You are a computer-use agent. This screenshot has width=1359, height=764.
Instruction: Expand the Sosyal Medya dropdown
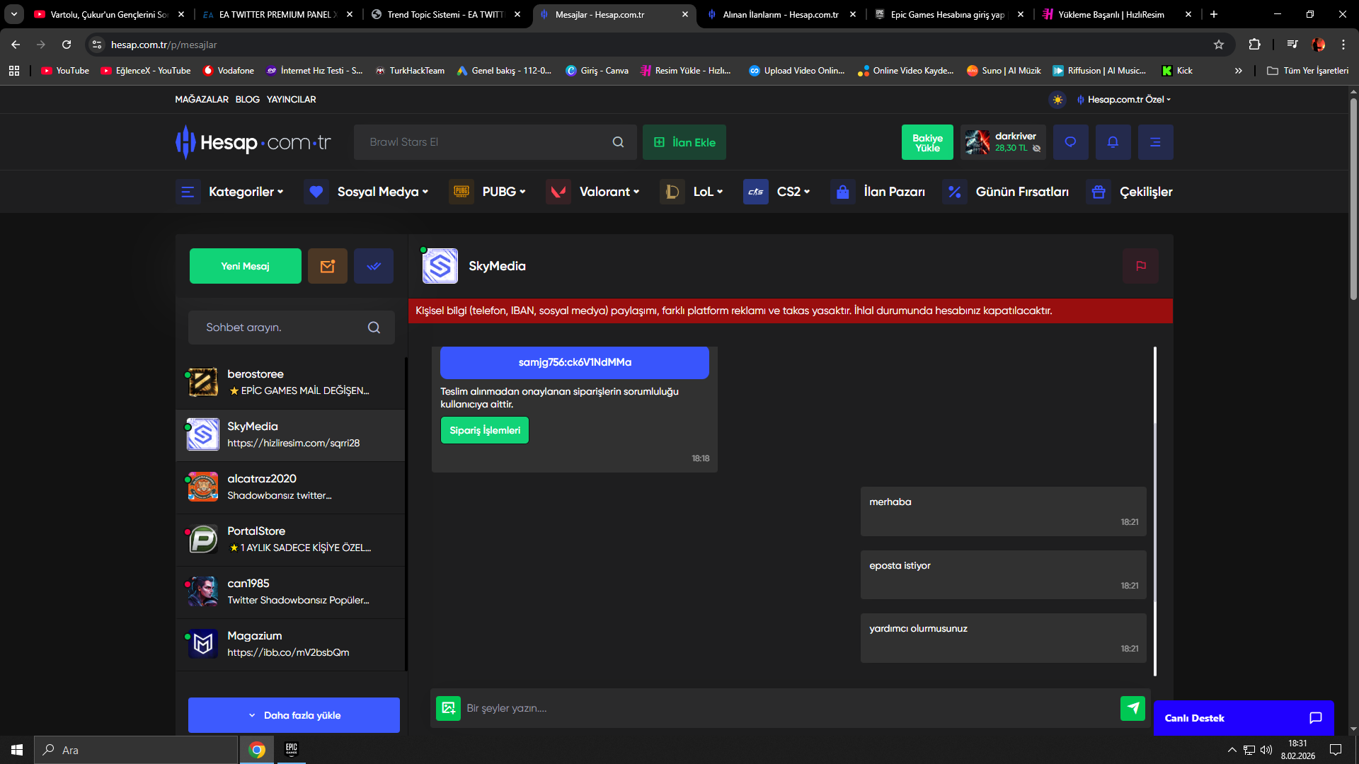(x=382, y=192)
